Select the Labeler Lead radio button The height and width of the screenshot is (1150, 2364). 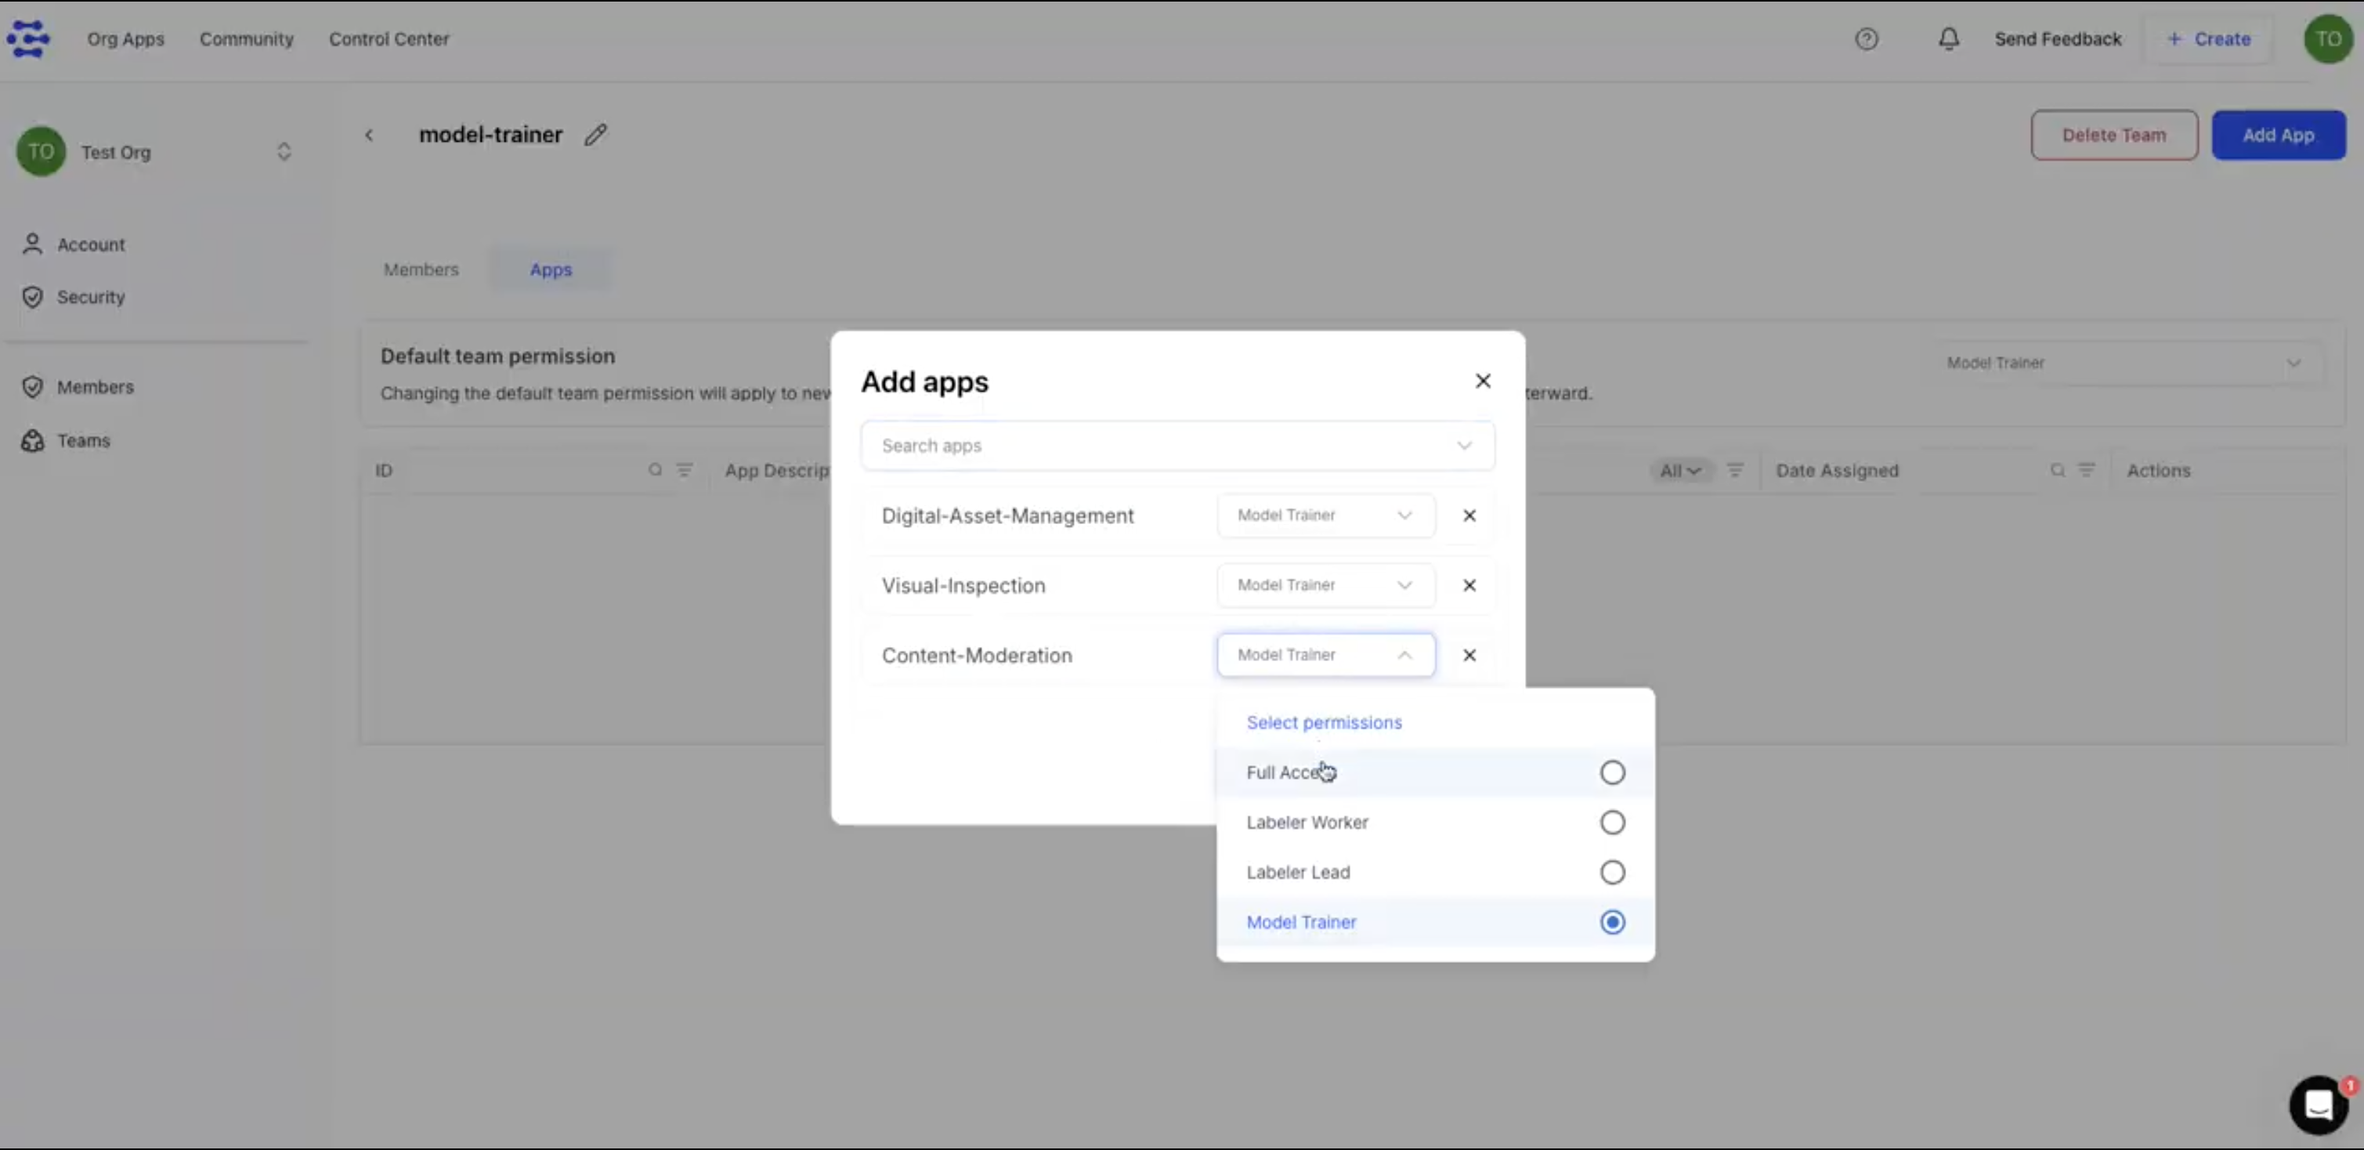coord(1612,871)
